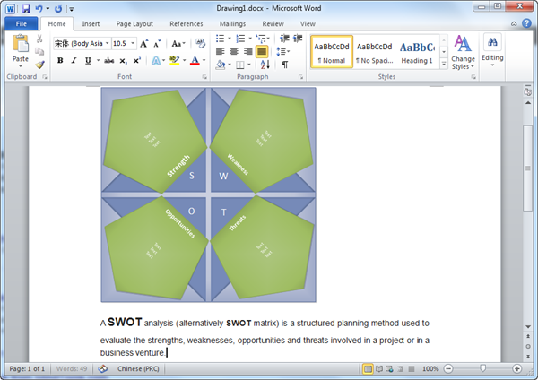Apply strikethrough to text

tap(108, 61)
